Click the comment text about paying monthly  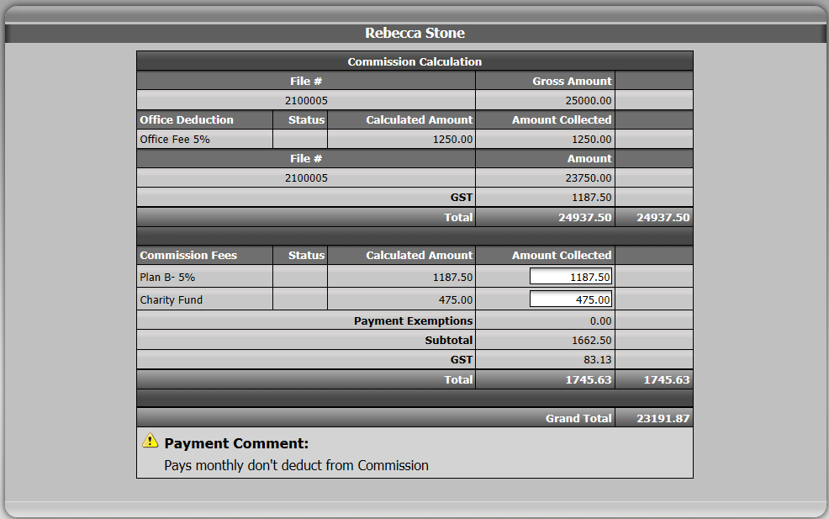[x=296, y=465]
